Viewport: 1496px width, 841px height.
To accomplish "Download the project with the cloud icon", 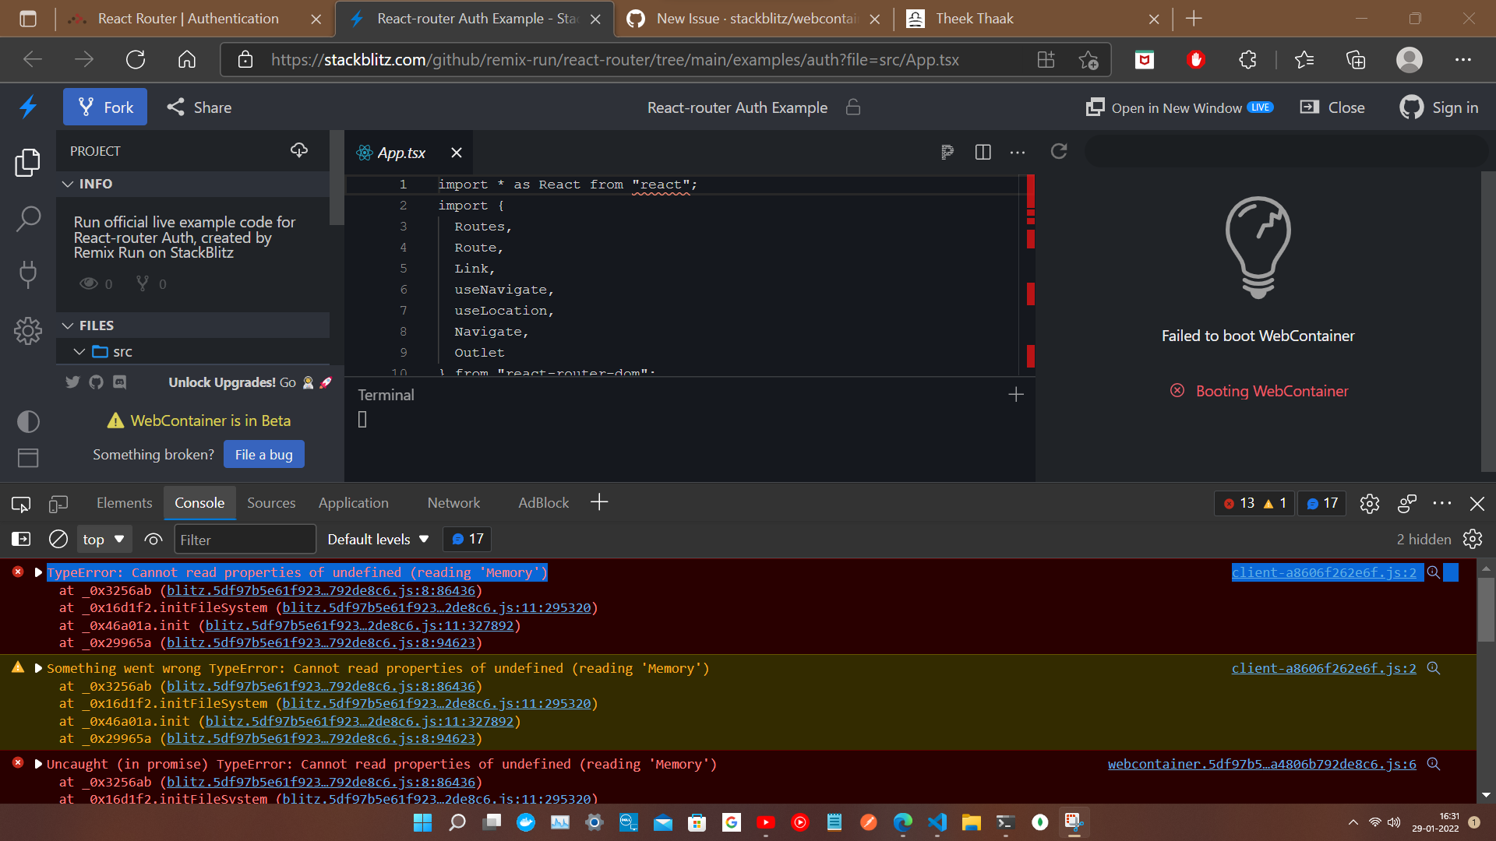I will 298,150.
